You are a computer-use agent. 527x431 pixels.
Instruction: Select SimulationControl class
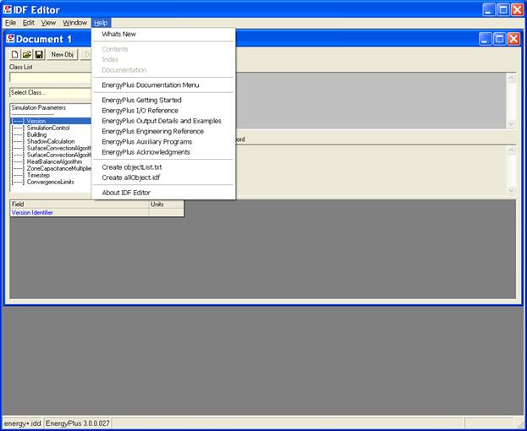tap(51, 128)
